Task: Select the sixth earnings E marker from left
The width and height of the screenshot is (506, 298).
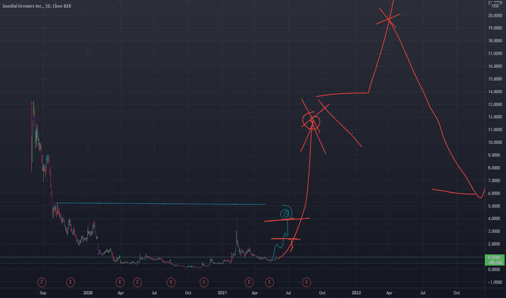Action: tap(204, 282)
